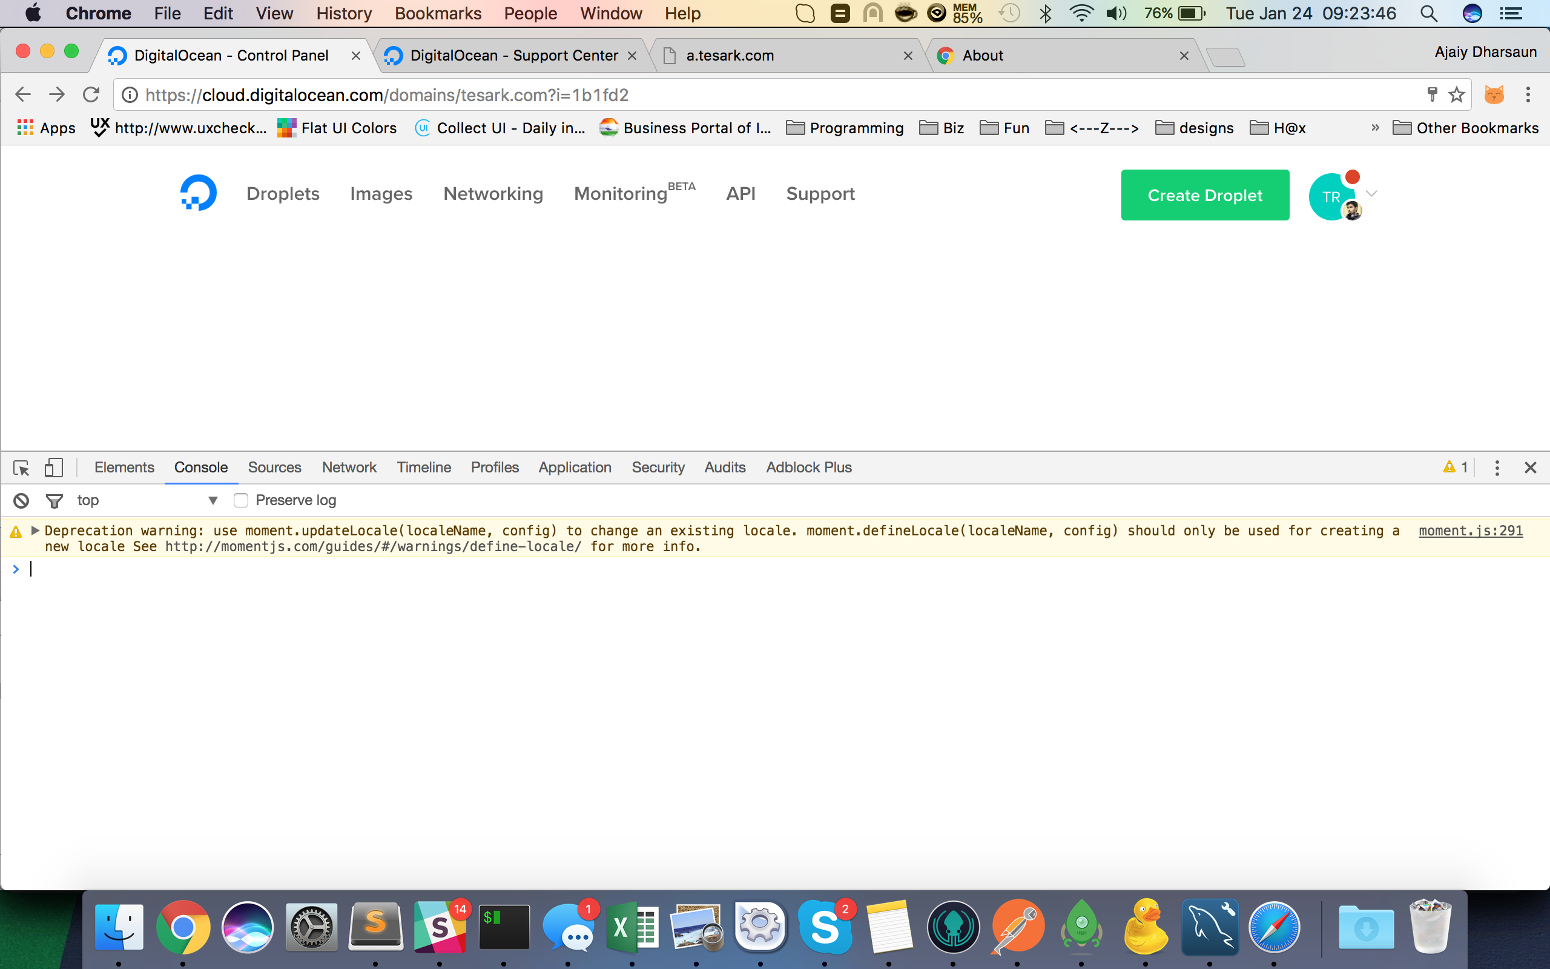
Task: Open Sublime Text from the Dock
Action: click(376, 927)
